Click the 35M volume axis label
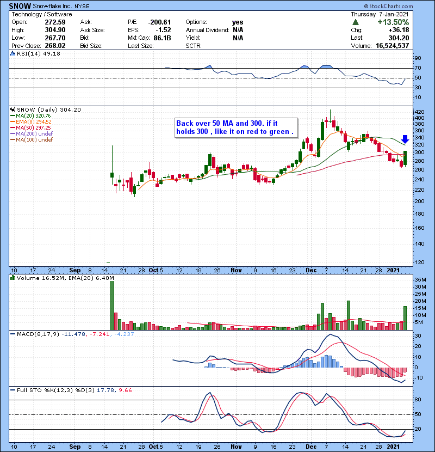435x452 pixels. [420, 279]
